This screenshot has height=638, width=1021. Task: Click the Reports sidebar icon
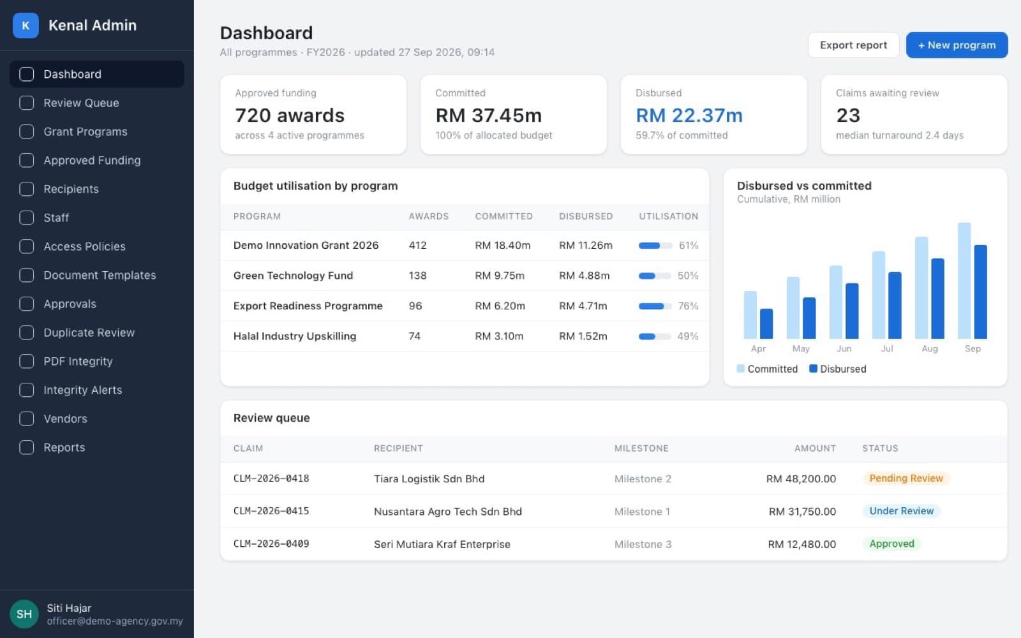tap(27, 447)
